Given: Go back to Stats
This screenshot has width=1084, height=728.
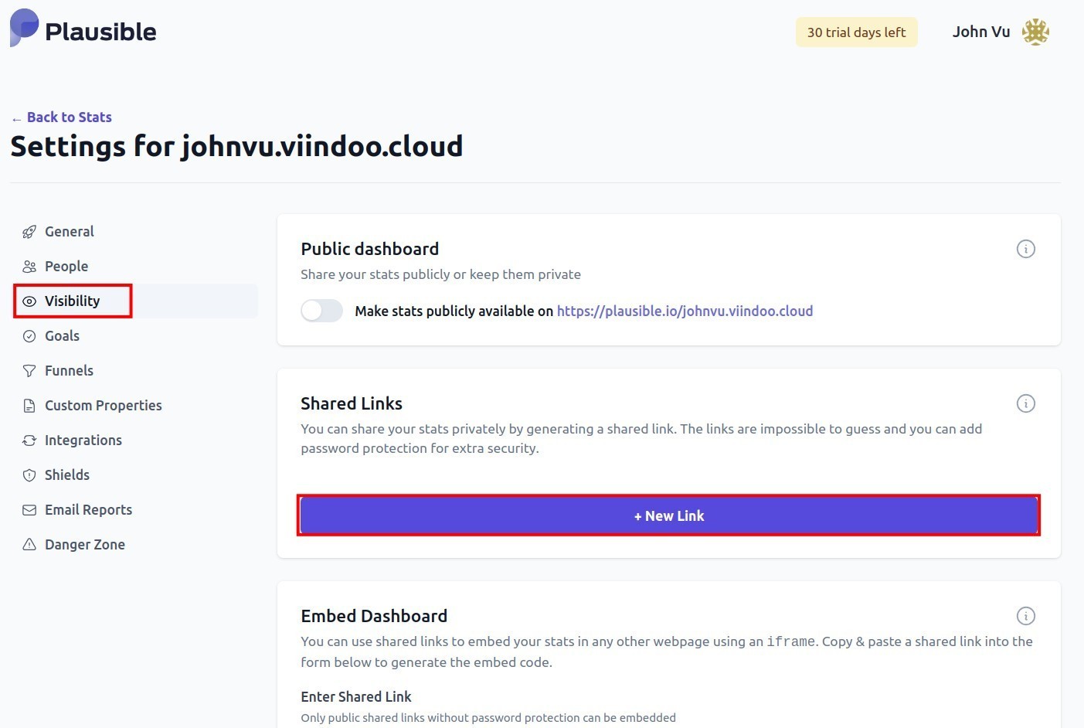Looking at the screenshot, I should click(x=61, y=117).
